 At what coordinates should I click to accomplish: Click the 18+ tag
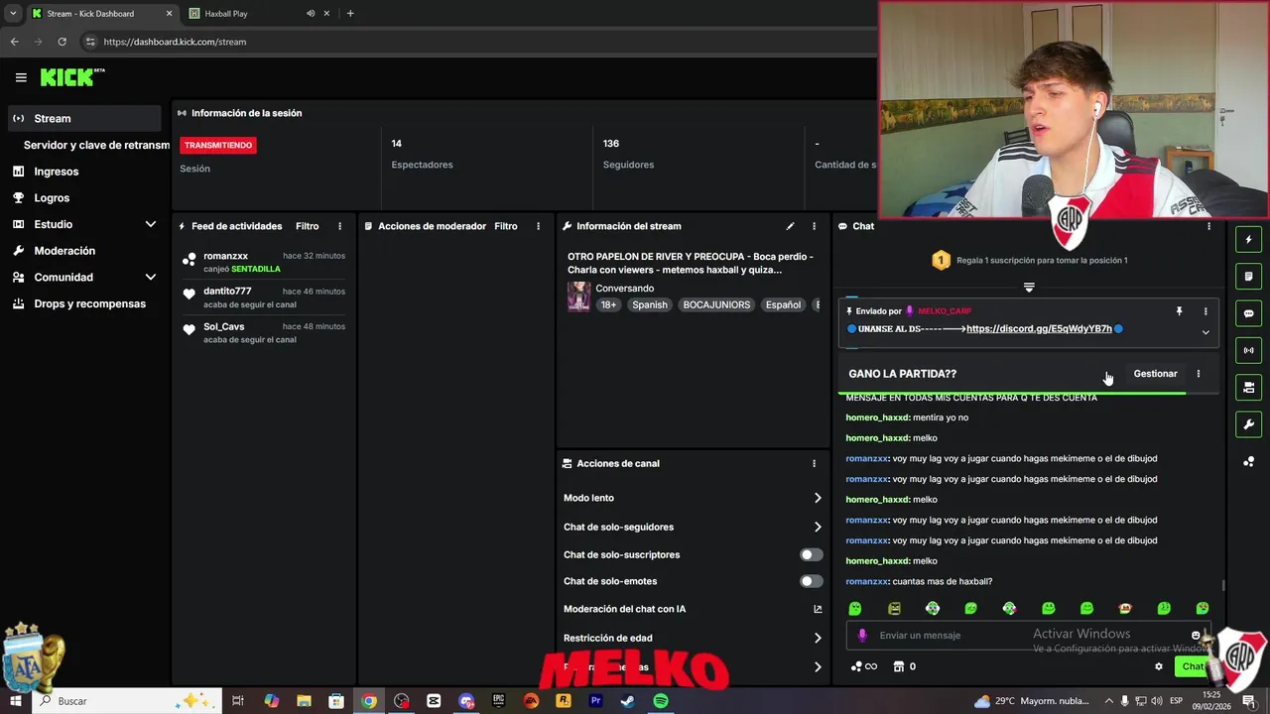[608, 304]
